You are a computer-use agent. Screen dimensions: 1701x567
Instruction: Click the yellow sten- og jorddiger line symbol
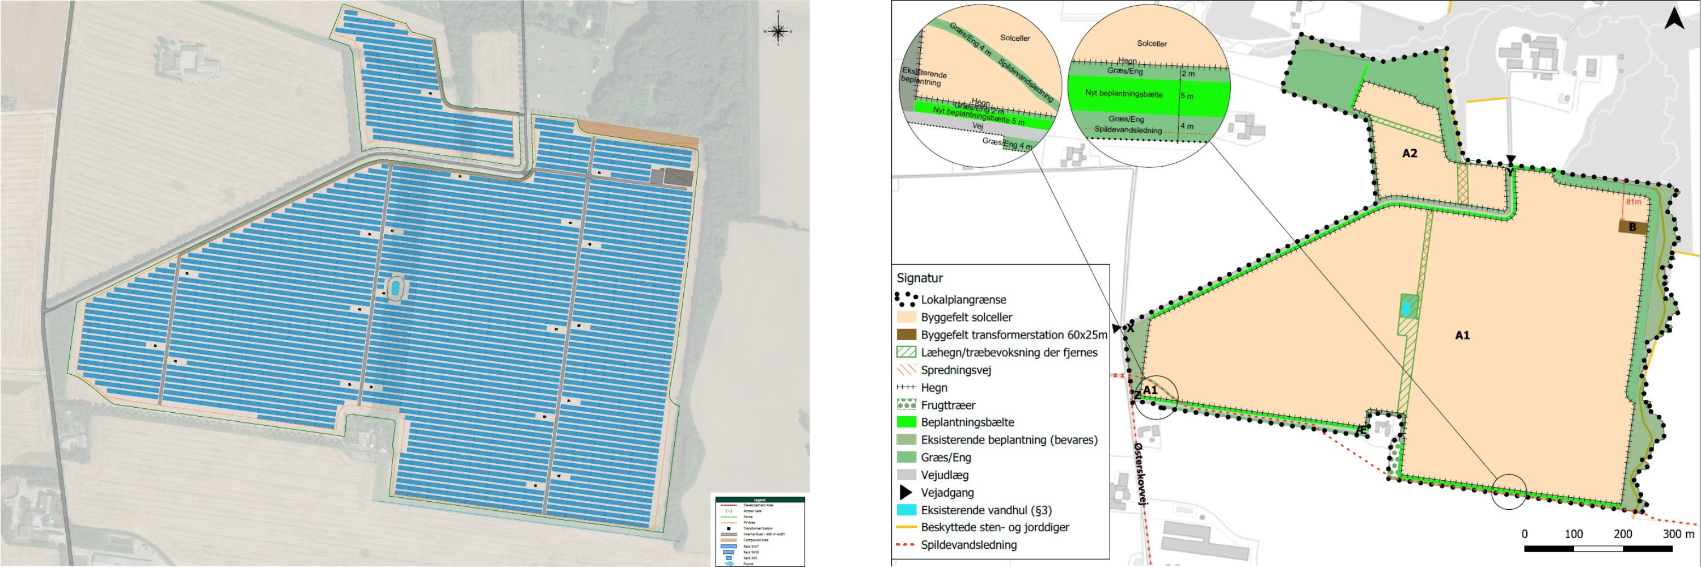click(x=906, y=527)
